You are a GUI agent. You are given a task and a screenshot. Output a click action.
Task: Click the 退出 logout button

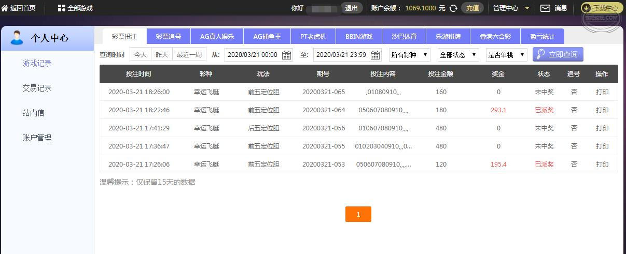351,8
